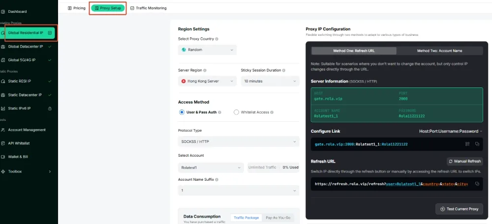492x224 pixels.
Task: Copy the refresh URL
Action: click(477, 184)
